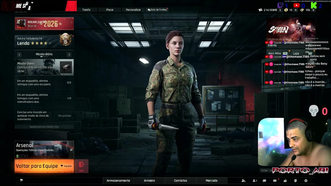Screen dimensions: 331x186
Task: Add tickets with plus beside 156
Action: 313,10
